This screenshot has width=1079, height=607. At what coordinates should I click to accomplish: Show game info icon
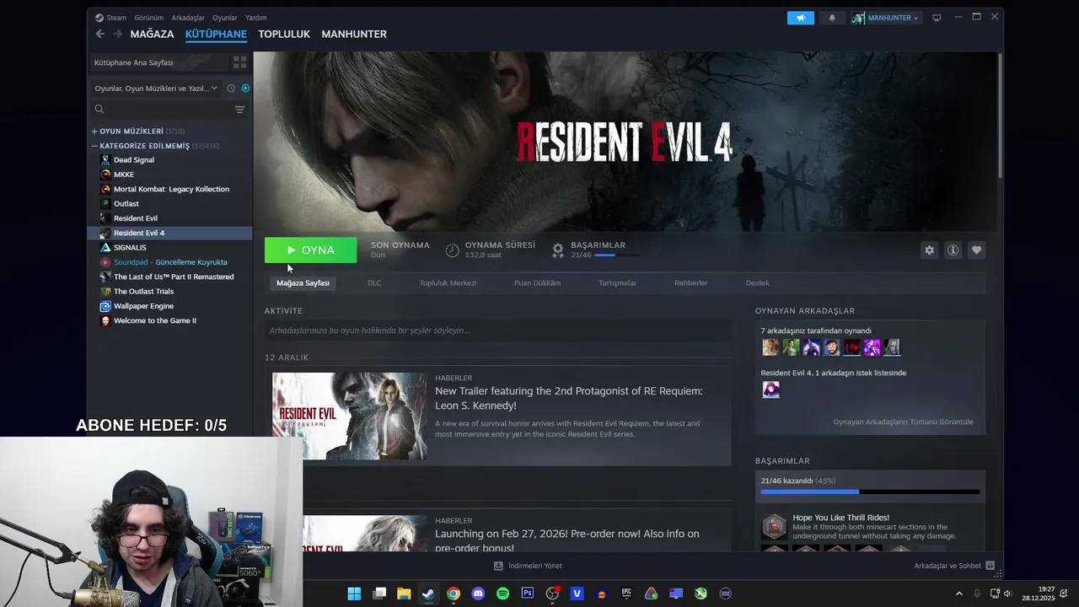[953, 250]
